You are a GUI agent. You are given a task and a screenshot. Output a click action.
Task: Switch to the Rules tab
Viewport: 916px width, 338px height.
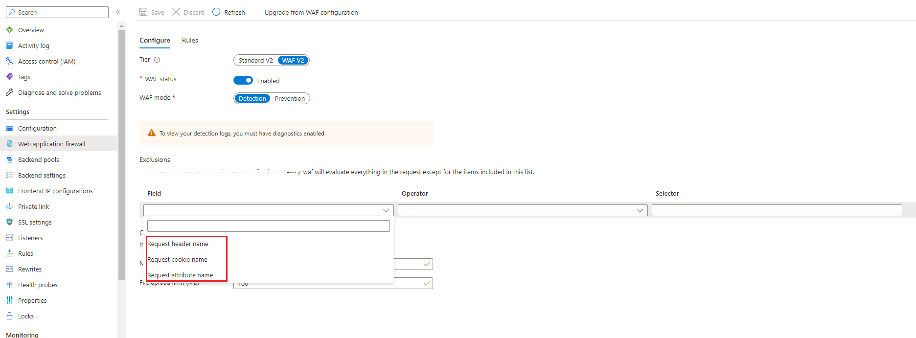190,41
